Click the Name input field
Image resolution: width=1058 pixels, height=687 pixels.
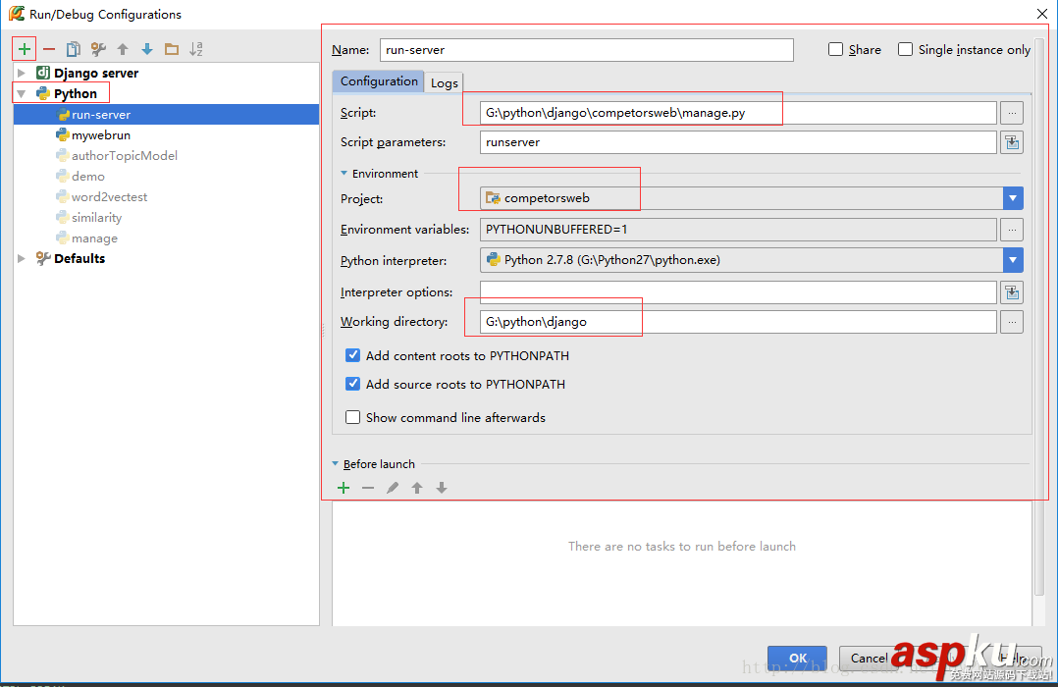pyautogui.click(x=586, y=50)
